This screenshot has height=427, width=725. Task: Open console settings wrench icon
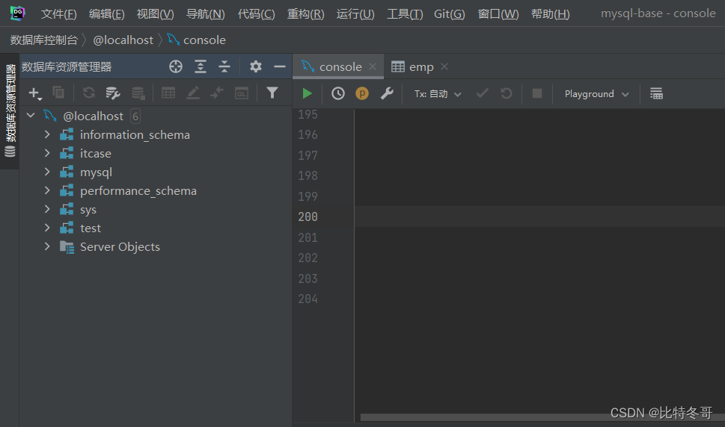[387, 93]
